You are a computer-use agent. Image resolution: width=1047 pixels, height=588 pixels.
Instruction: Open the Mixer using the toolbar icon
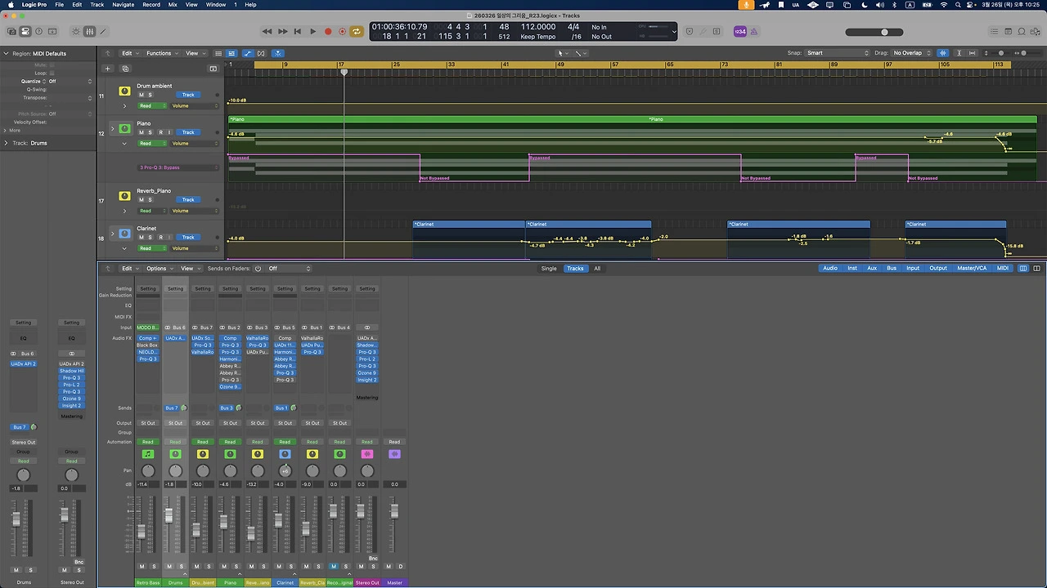(89, 32)
